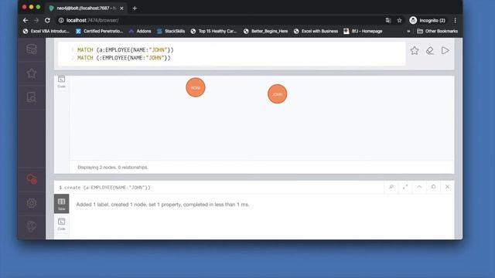Open the Documents search sidebar icon
This screenshot has width=495, height=278.
pos(32,97)
